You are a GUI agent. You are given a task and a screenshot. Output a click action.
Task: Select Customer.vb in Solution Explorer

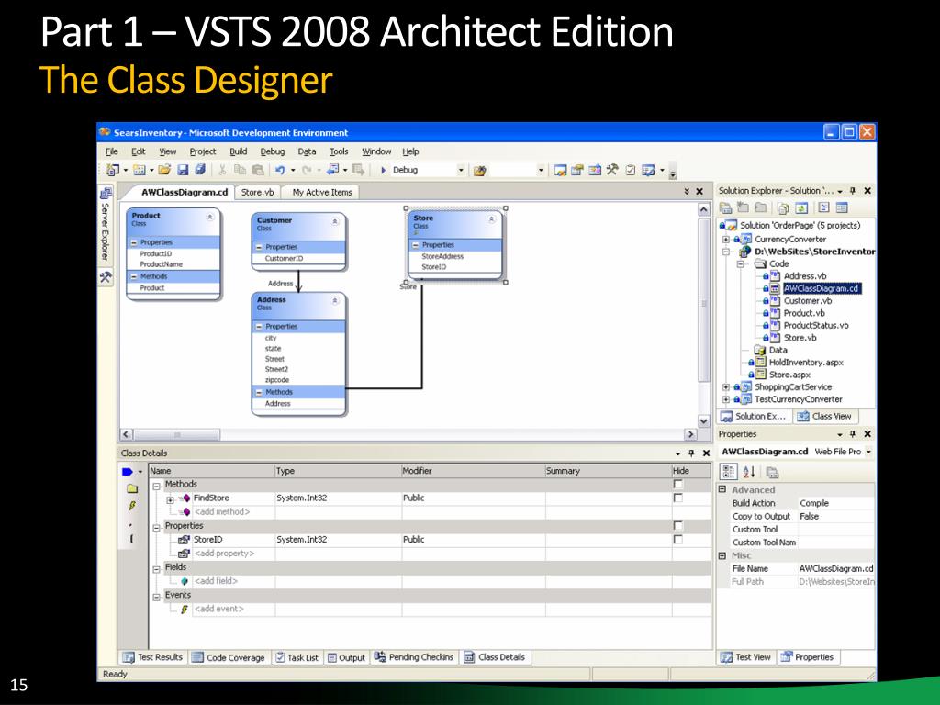tap(808, 301)
